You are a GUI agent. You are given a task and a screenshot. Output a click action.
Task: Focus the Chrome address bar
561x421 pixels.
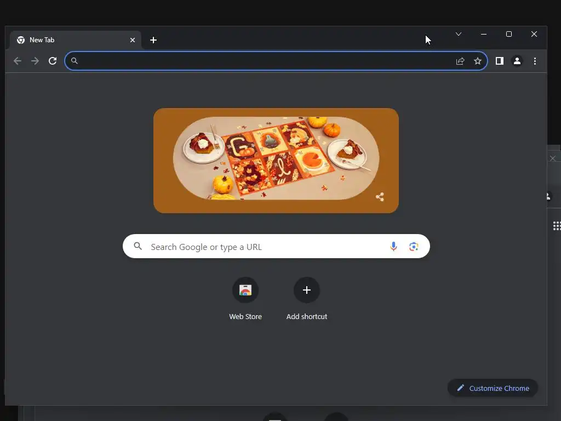pyautogui.click(x=276, y=61)
